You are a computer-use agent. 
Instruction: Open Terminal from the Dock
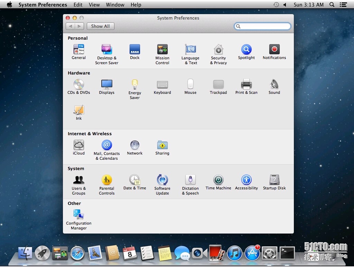[287, 253]
